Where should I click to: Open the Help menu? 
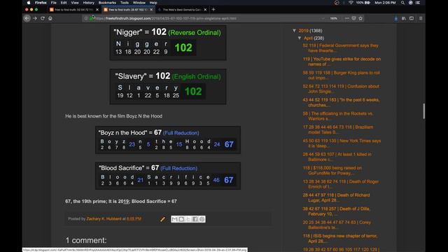tap(153, 3)
